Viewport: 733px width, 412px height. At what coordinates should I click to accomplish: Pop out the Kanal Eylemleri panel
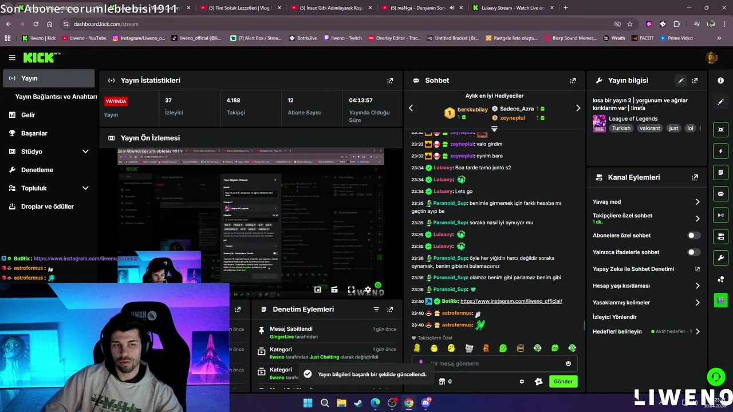[x=695, y=177]
